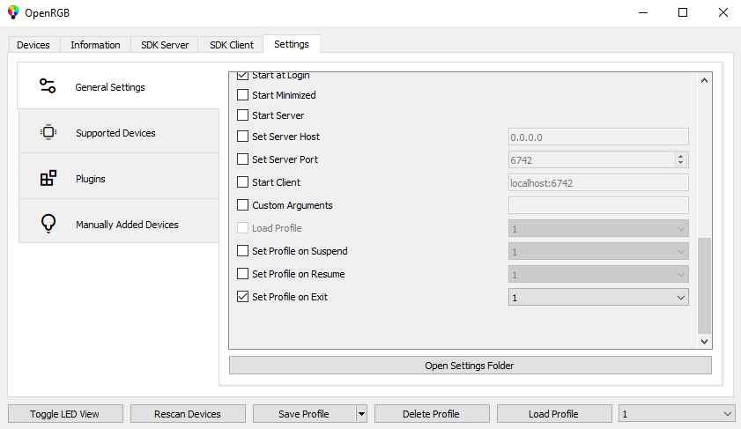Select General Settings in sidebar
Screen dimensions: 741x429
click(x=118, y=86)
